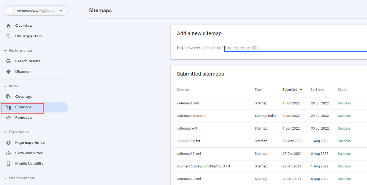
Task: Open the /sitemap.xml row
Action: point(269,129)
